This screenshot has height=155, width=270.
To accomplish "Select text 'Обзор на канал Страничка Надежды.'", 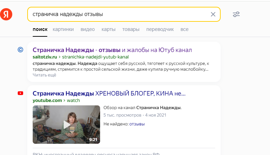I will 142,108.
